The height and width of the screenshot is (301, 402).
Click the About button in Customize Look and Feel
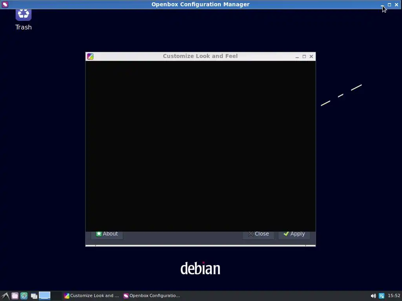tap(107, 234)
